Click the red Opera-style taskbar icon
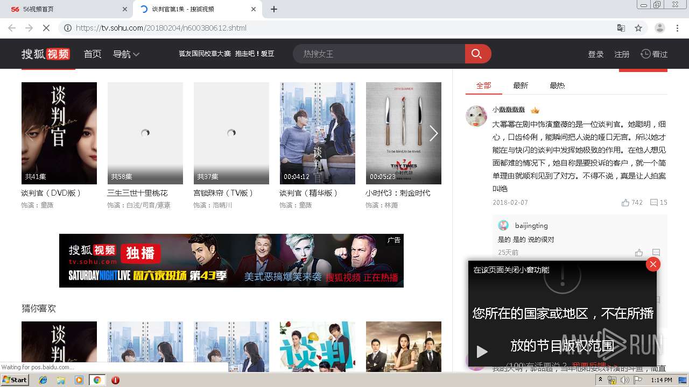689x387 pixels. click(x=115, y=380)
